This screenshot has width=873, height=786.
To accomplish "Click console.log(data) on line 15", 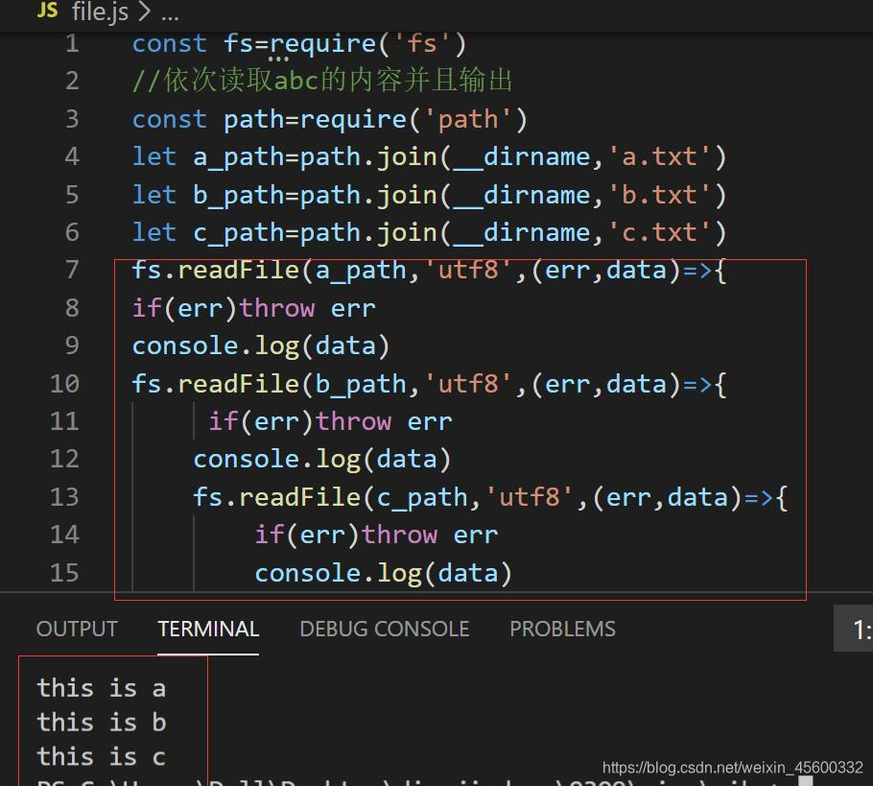I will click(383, 574).
